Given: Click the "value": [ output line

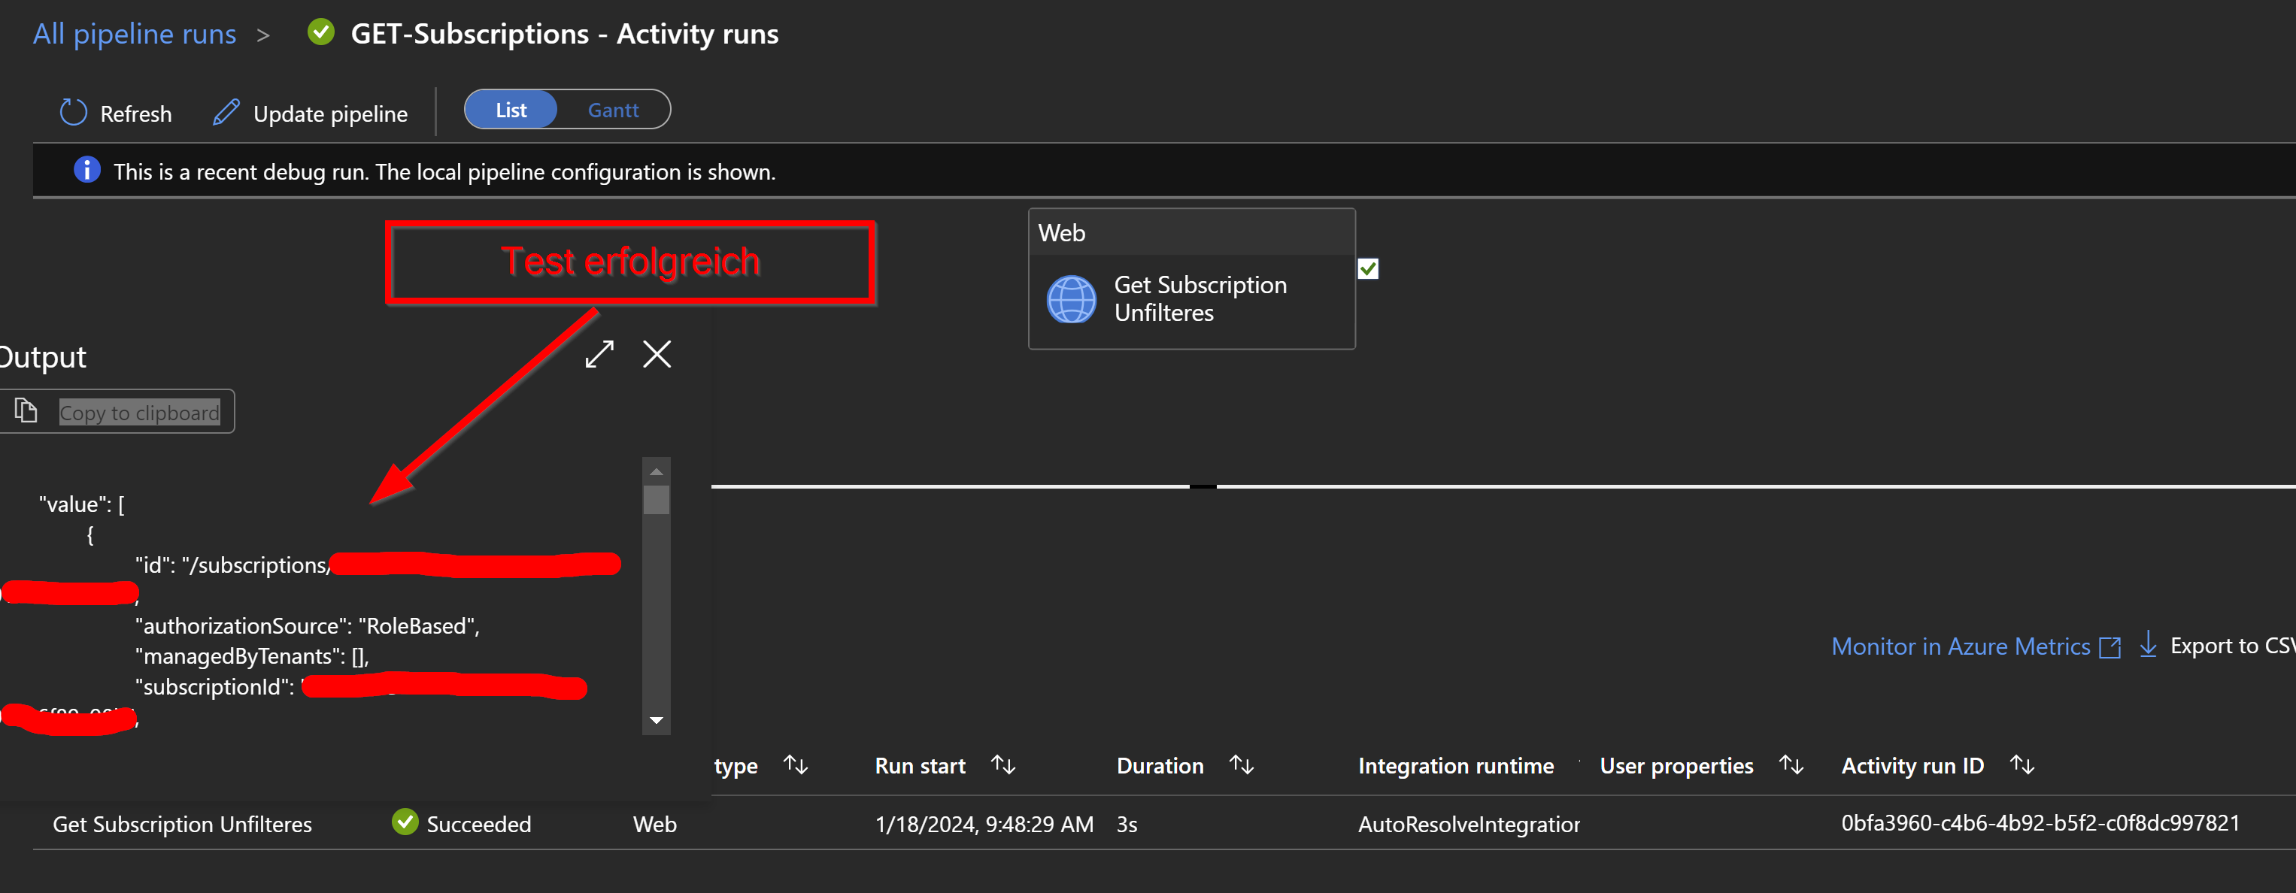Looking at the screenshot, I should [81, 504].
